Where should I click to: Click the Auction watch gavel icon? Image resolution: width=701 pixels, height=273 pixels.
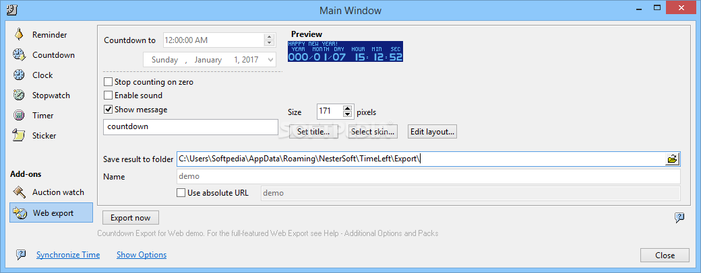(20, 192)
